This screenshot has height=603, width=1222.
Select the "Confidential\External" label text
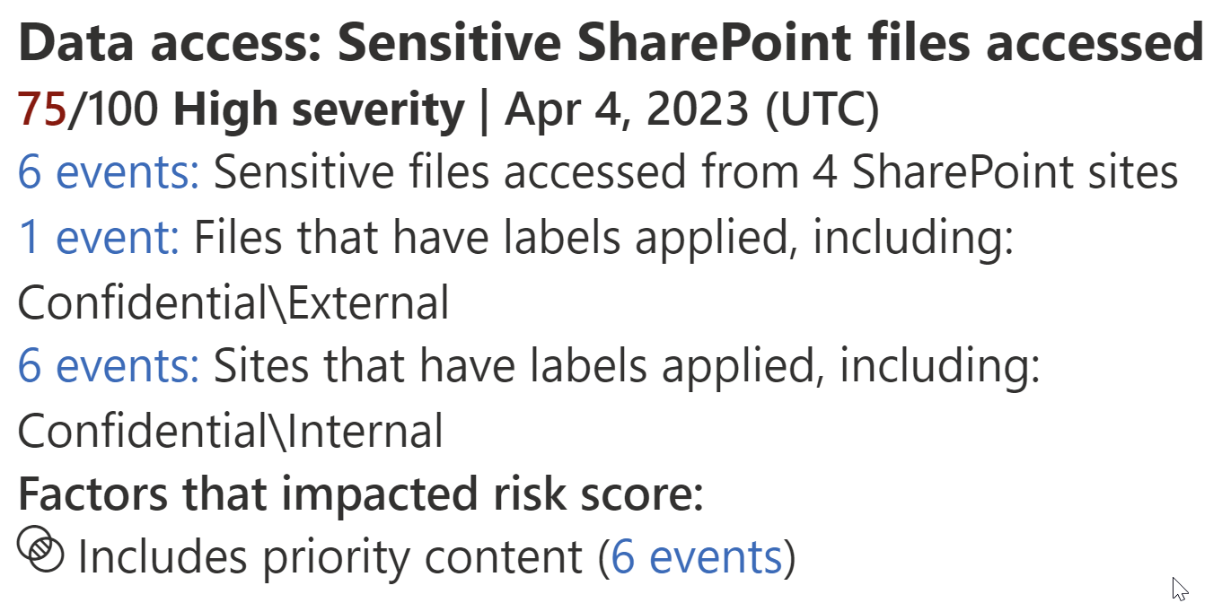coord(233,302)
